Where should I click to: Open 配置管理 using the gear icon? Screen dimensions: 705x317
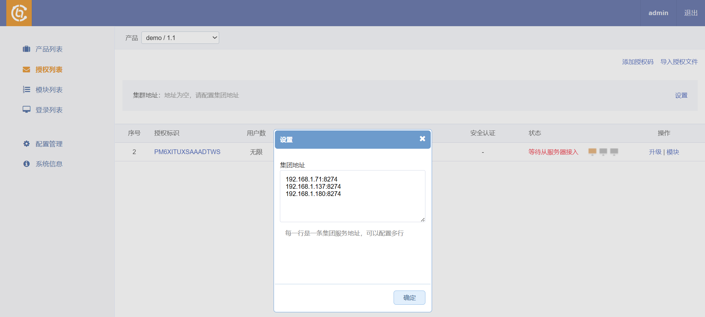point(26,143)
